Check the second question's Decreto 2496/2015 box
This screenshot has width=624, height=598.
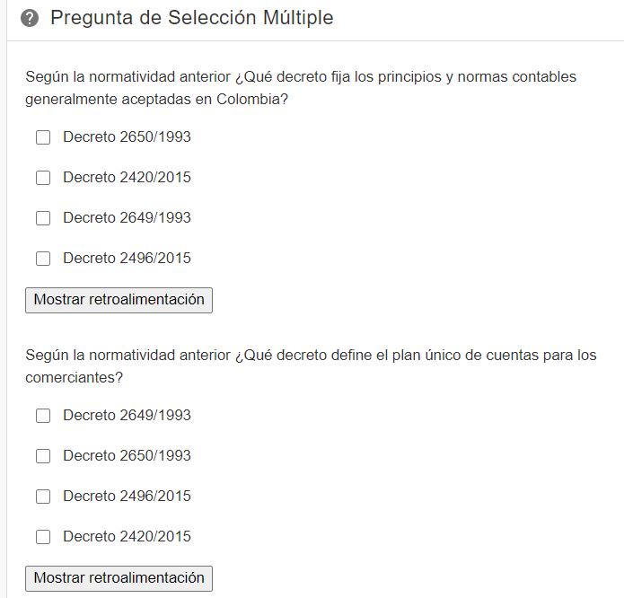pos(43,497)
